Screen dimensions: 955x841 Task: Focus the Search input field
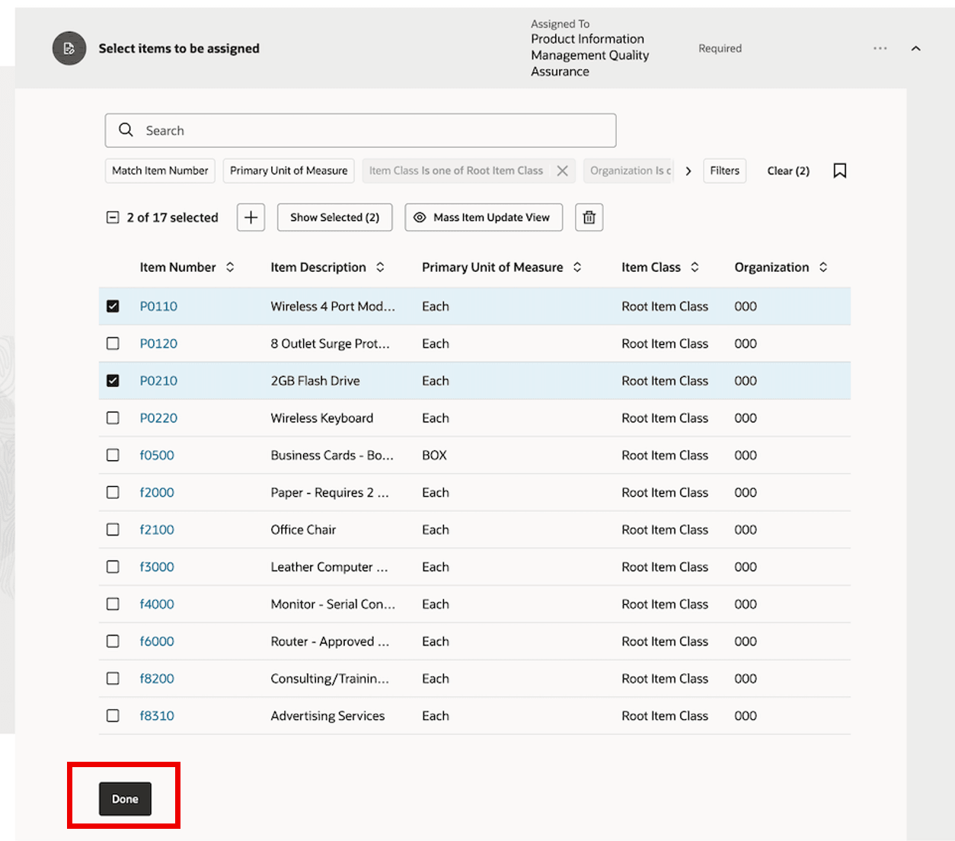[360, 130]
